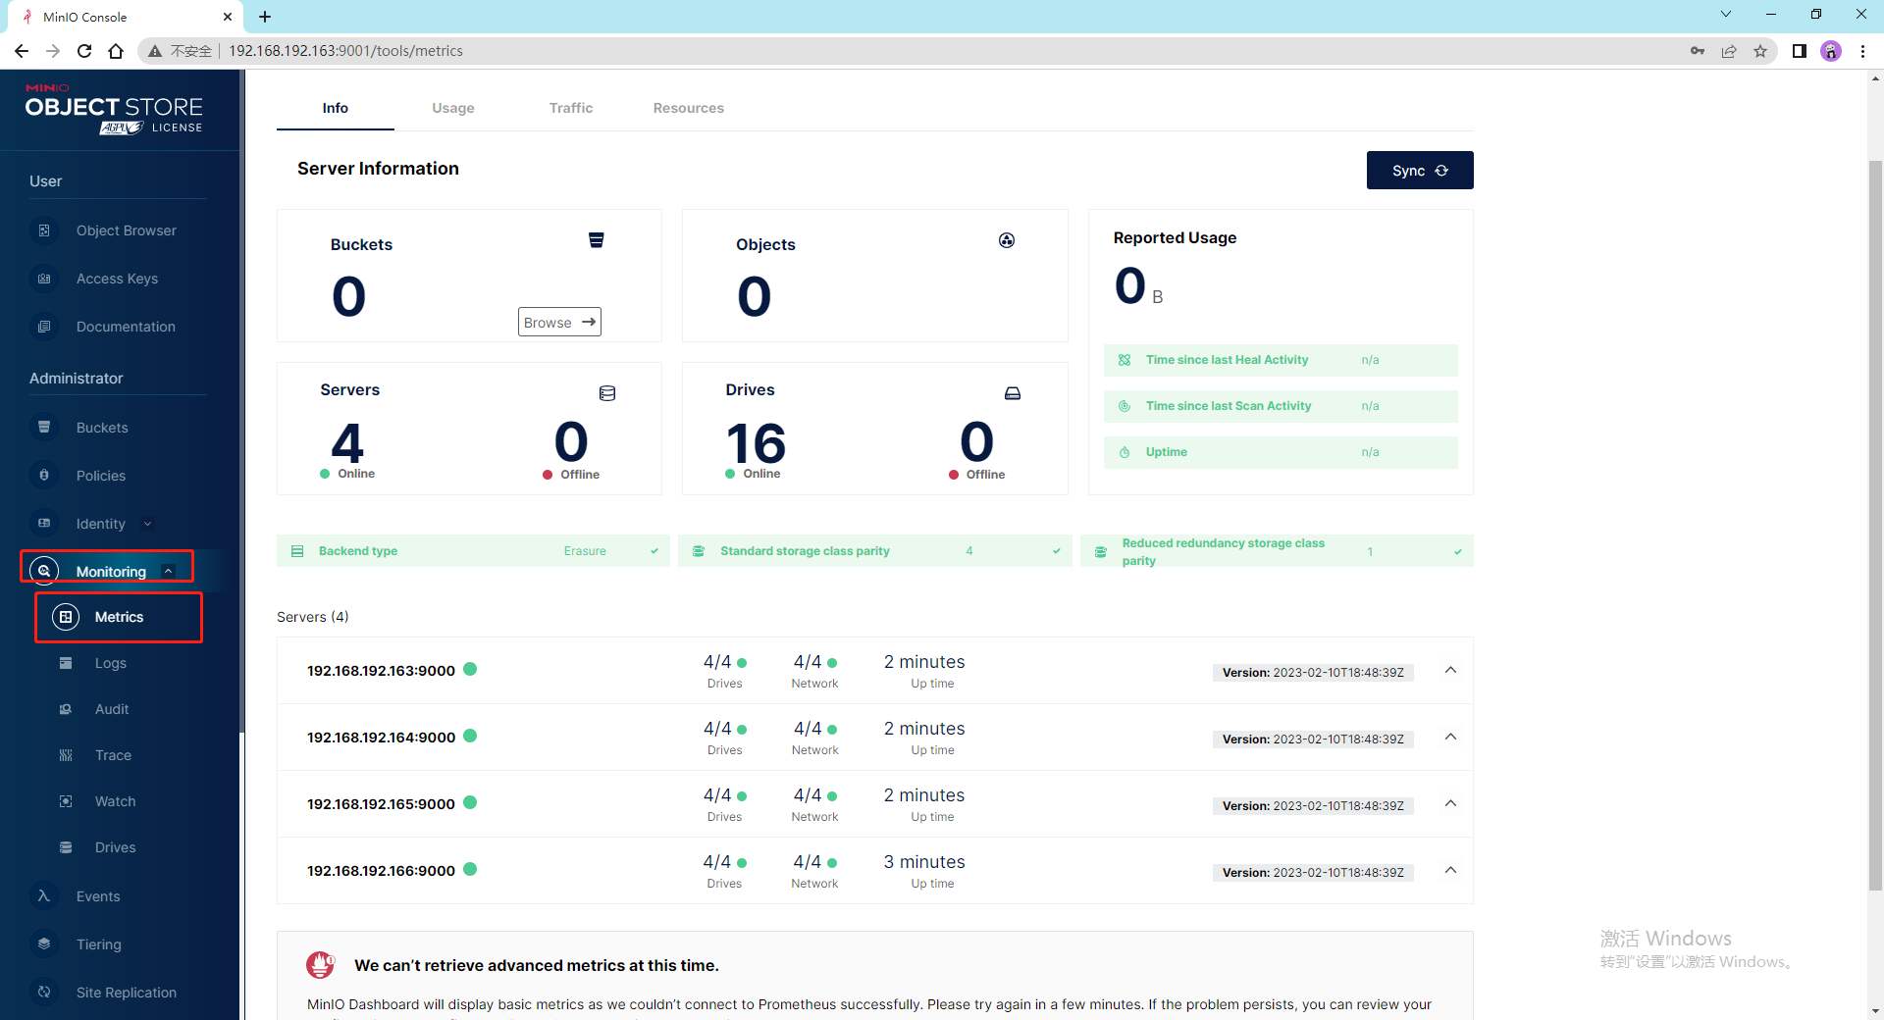The image size is (1884, 1020).
Task: Click version label of 192.168.192.163 server
Action: coord(1313,673)
